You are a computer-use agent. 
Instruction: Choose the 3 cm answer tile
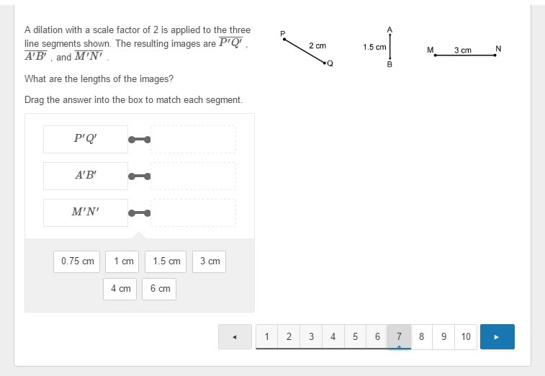pos(210,261)
